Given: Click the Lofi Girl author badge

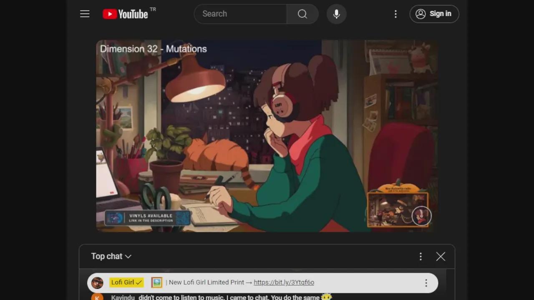Looking at the screenshot, I should [127, 282].
